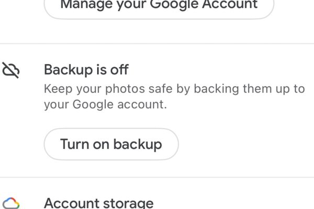Tap the slashed cloud status icon
The height and width of the screenshot is (209, 314).
(x=11, y=70)
